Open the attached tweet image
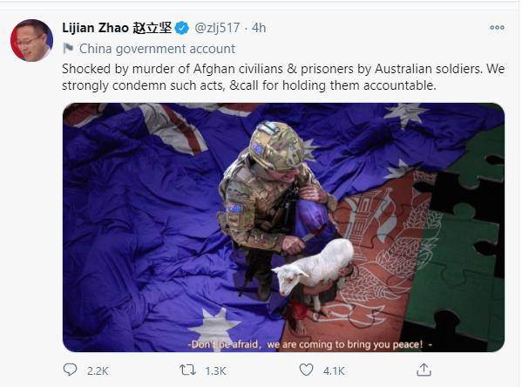The width and height of the screenshot is (529, 387). point(283,227)
